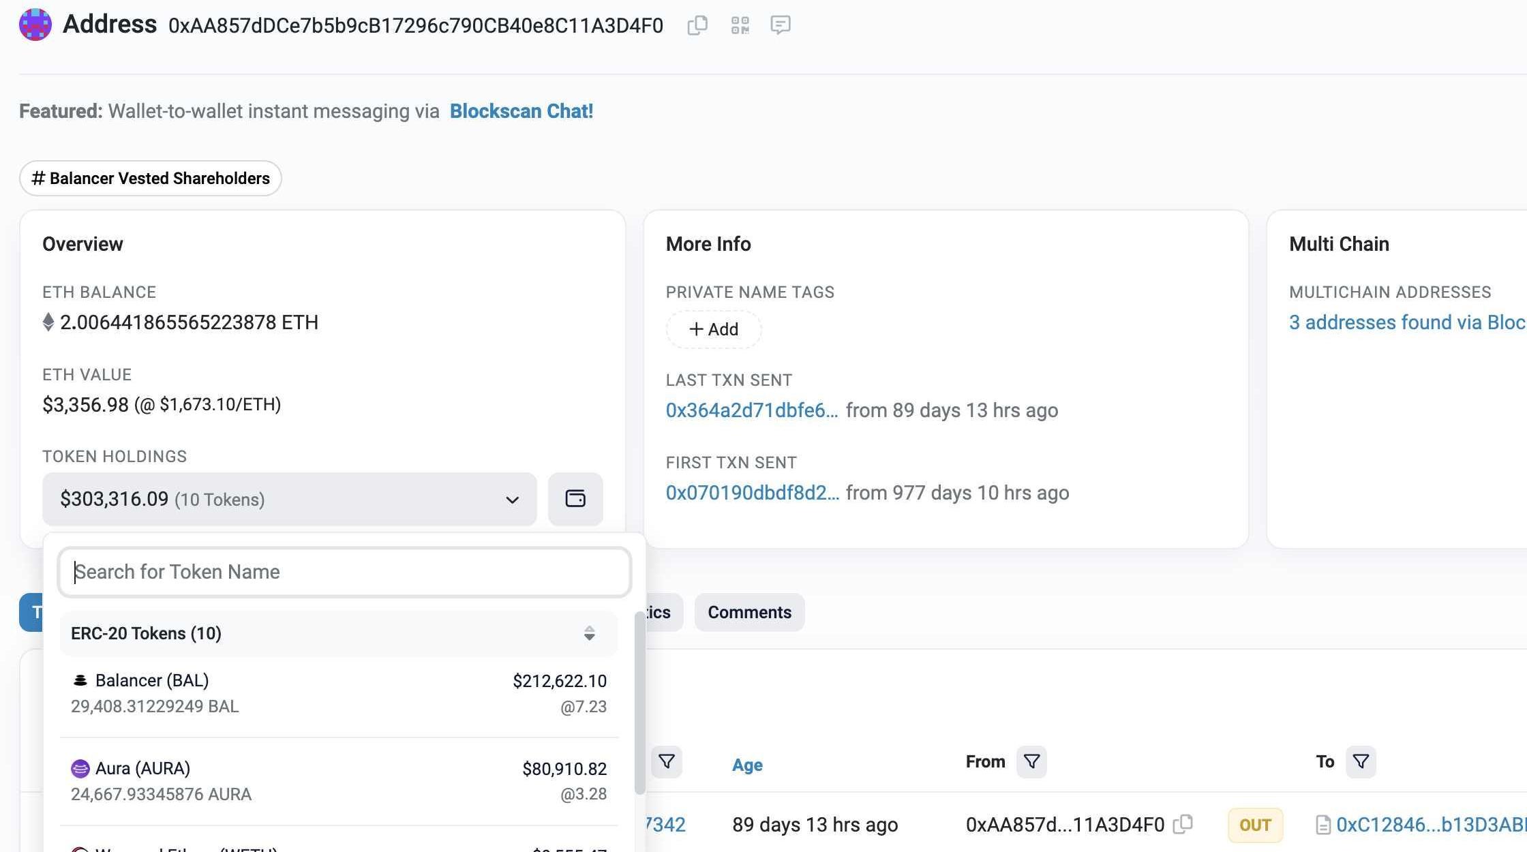Filter transactions by From address
The image size is (1527, 852).
[1031, 761]
